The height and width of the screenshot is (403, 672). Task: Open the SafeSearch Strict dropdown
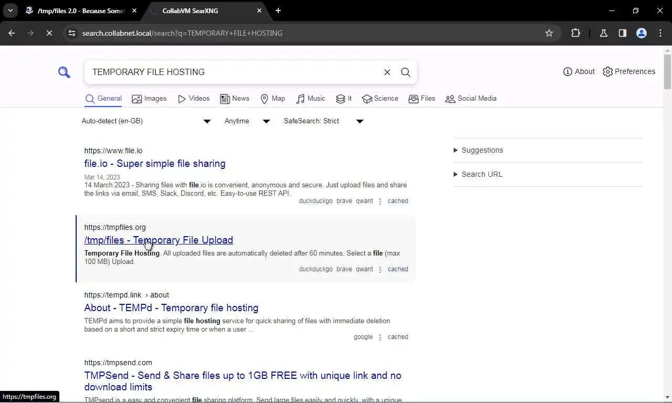tap(323, 121)
